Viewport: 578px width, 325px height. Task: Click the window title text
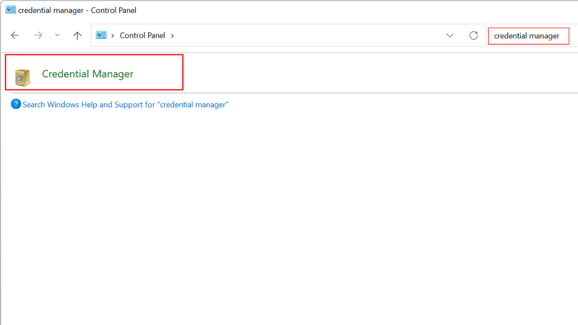point(77,10)
